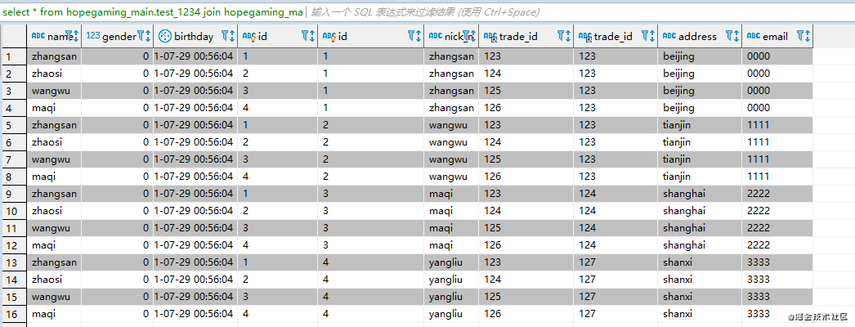Click name cell zhangsan in row 5

point(54,125)
